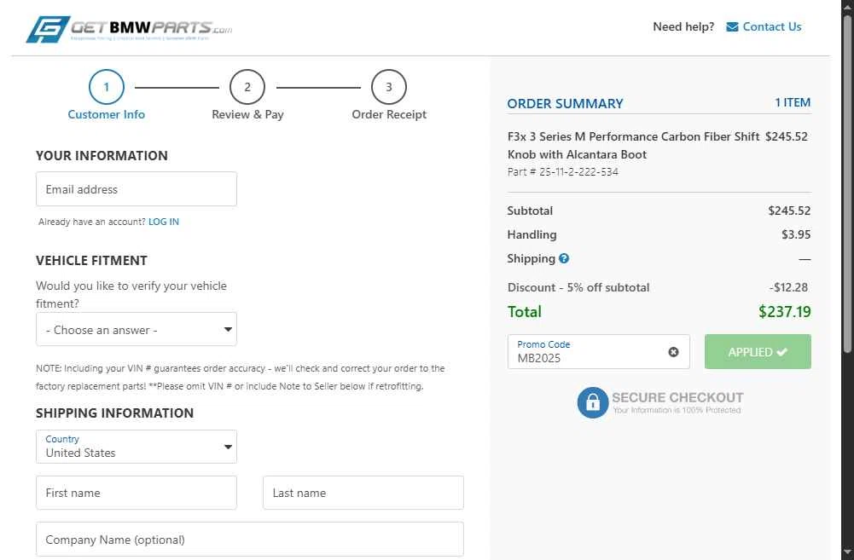Open the vehicle fitment answer dropdown
The height and width of the screenshot is (560, 854).
click(x=137, y=329)
